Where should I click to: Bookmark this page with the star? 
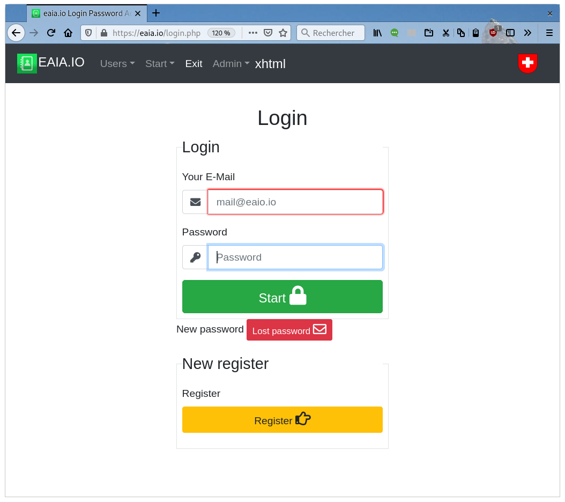click(283, 33)
